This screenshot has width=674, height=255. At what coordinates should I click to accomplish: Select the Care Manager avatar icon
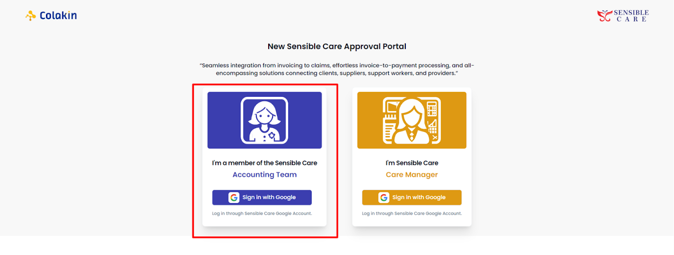pos(411,120)
